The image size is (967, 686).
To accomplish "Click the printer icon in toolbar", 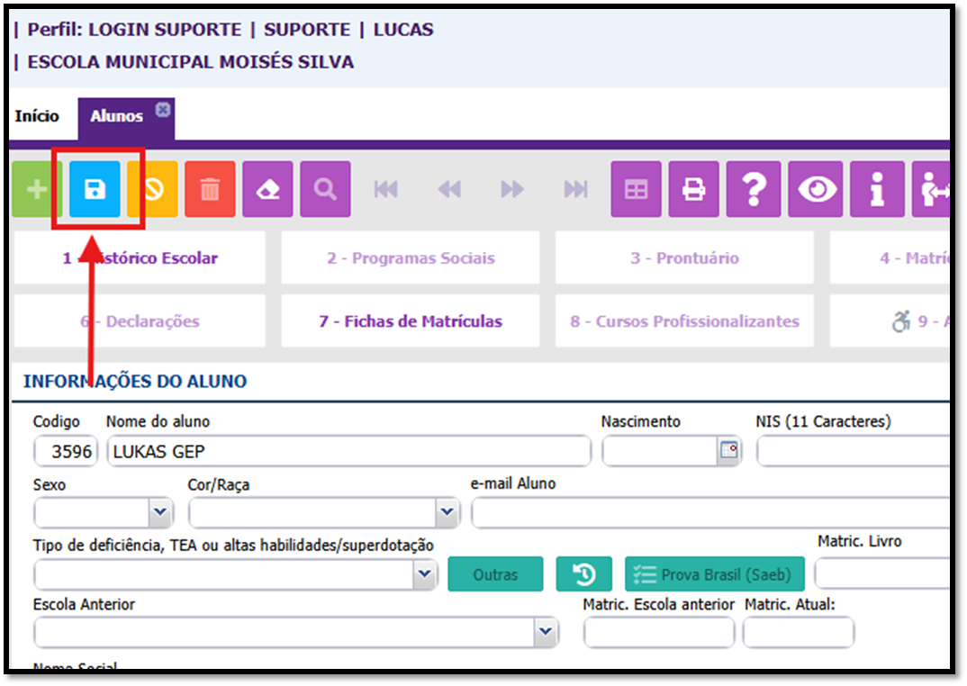I will [x=693, y=190].
